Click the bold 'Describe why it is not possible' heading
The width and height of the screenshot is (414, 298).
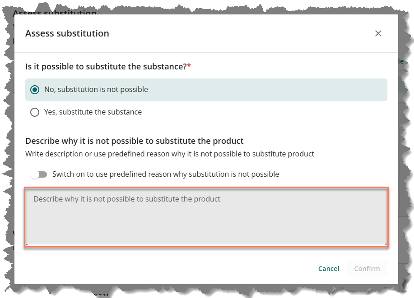click(134, 141)
